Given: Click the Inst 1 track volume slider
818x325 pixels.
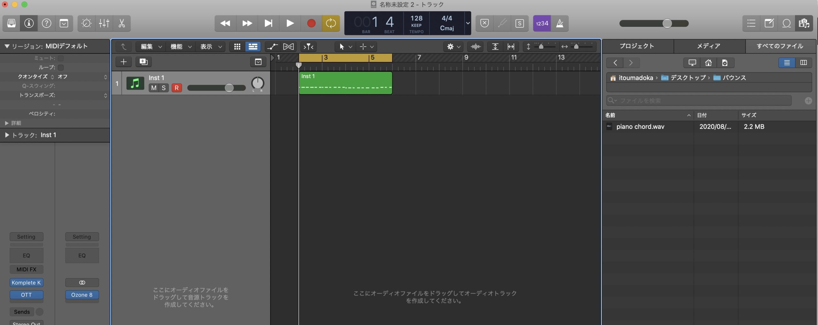Looking at the screenshot, I should 216,88.
